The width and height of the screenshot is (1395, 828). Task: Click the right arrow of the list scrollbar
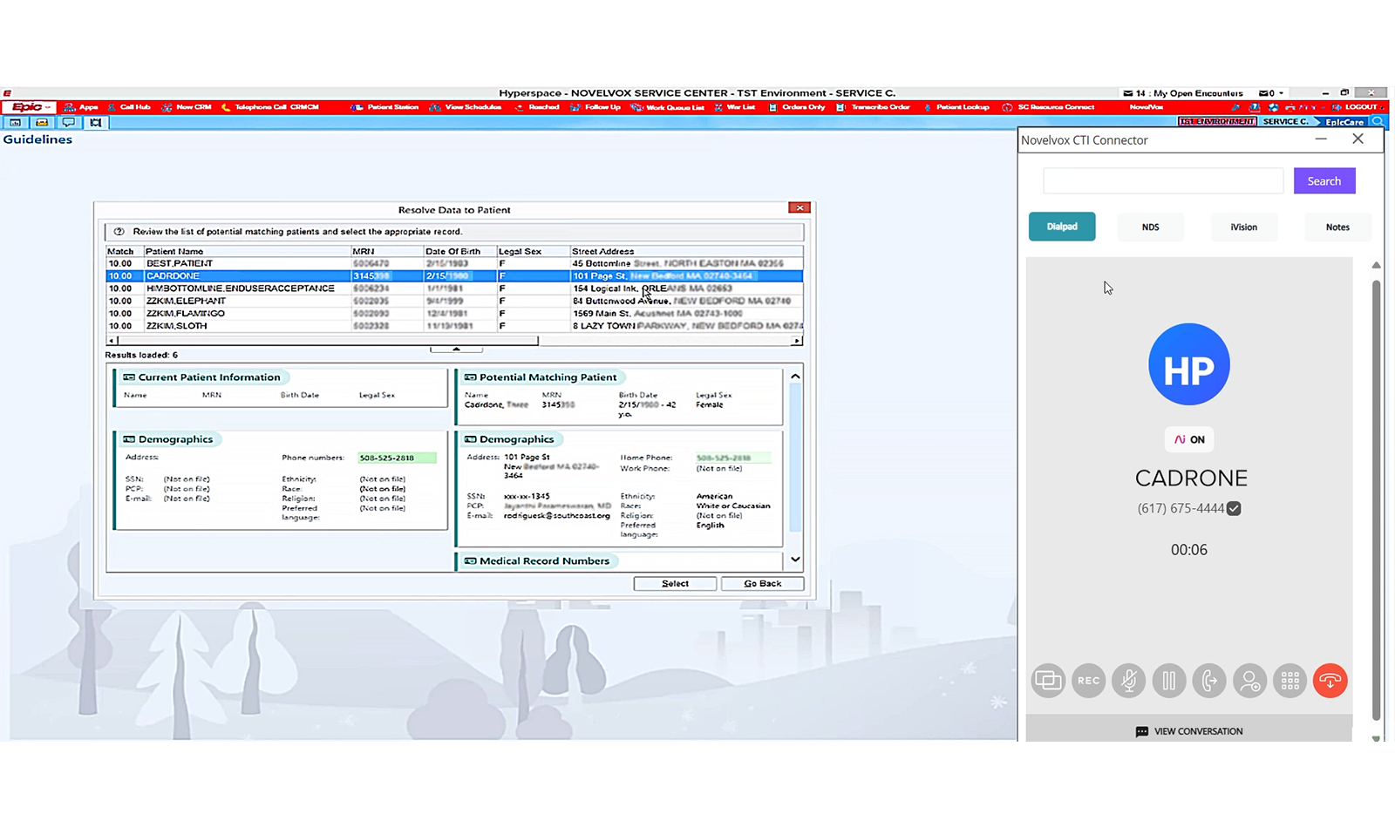797,341
